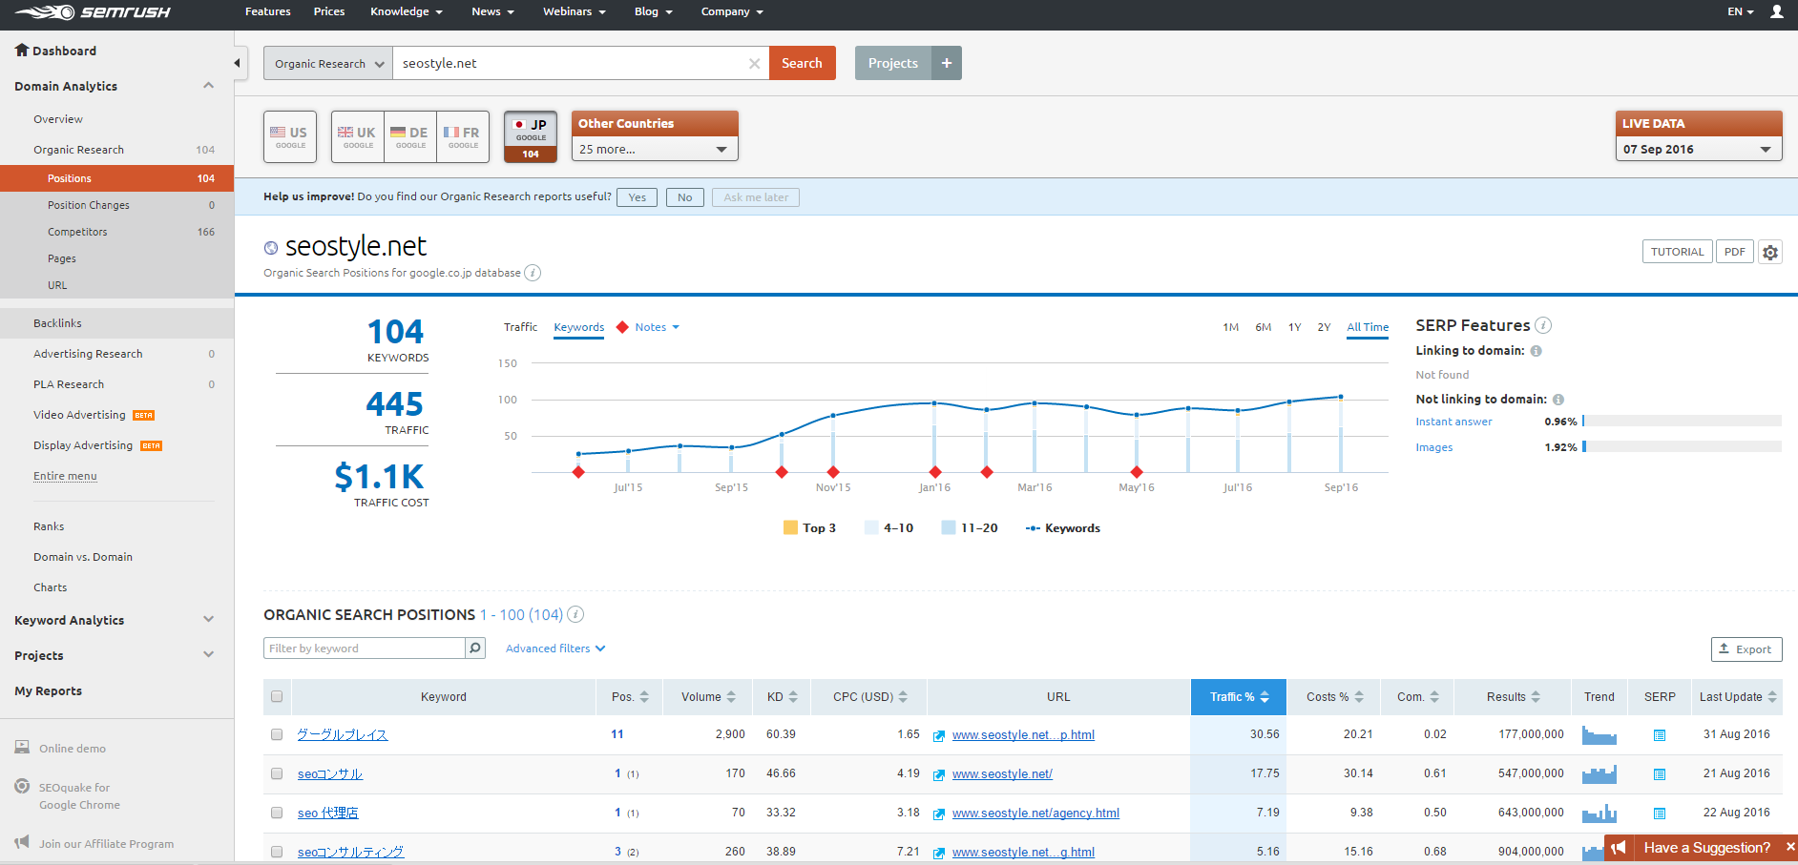The image size is (1798, 865).
Task: Toggle Top 3 legend series
Action: (809, 527)
